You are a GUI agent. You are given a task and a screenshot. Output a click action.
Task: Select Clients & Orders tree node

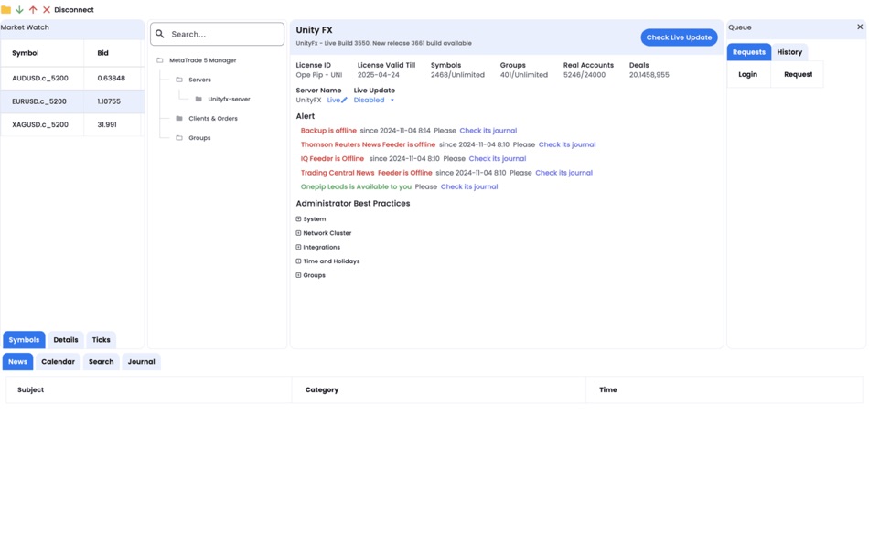point(213,118)
